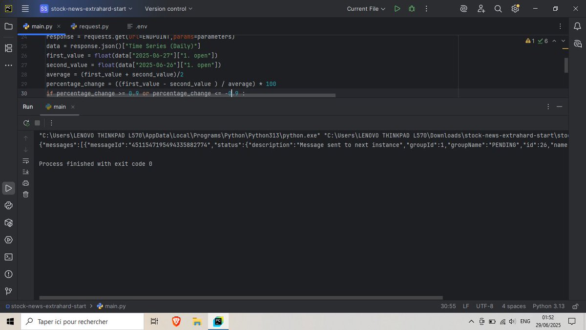Open the Version control dropdown
Image resolution: width=586 pixels, height=330 pixels.
point(168,9)
